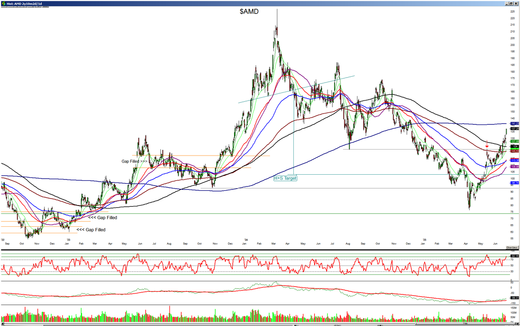Screen dimensions: 520x326
Task: Click the chart window icon in title bar
Action: [3, 3]
